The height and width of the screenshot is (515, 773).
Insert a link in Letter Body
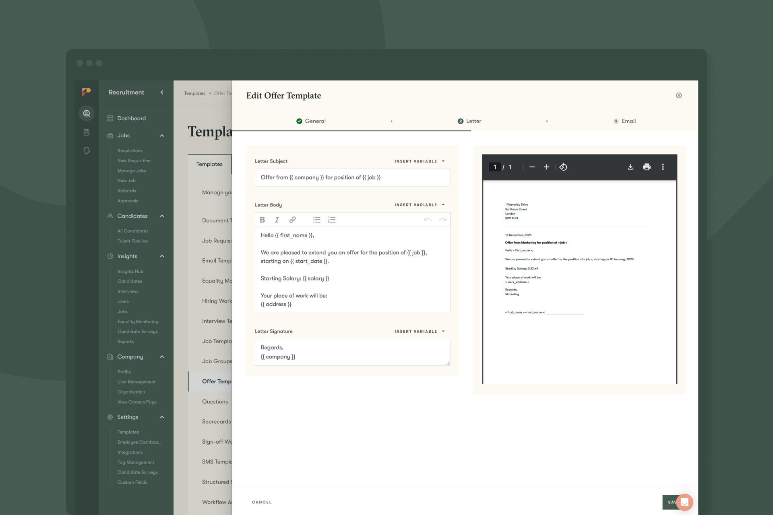[292, 220]
